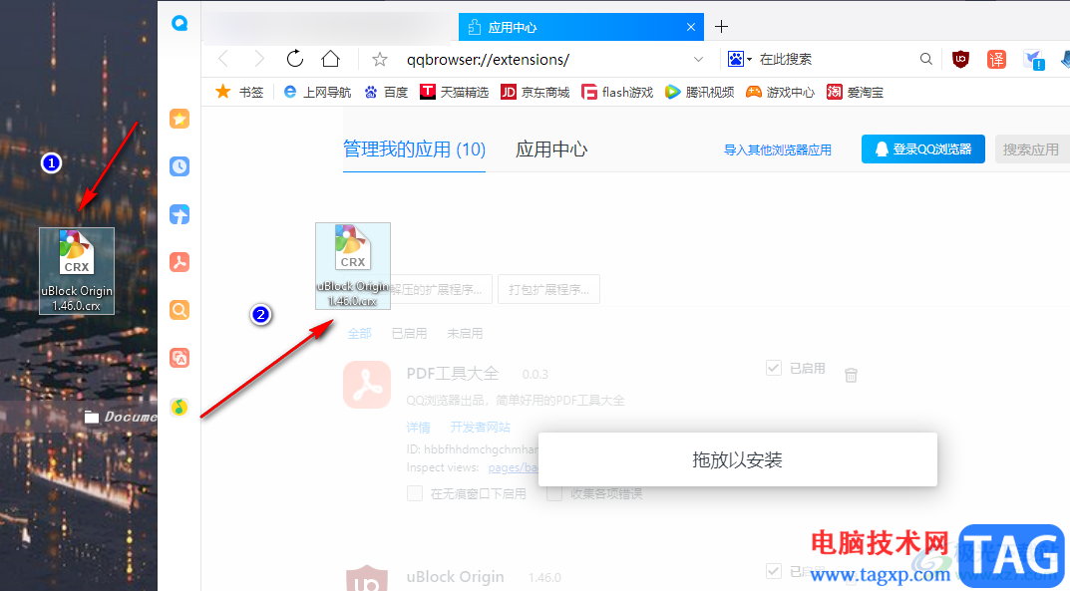
Task: Click the 打包扩展程序 button
Action: point(548,290)
